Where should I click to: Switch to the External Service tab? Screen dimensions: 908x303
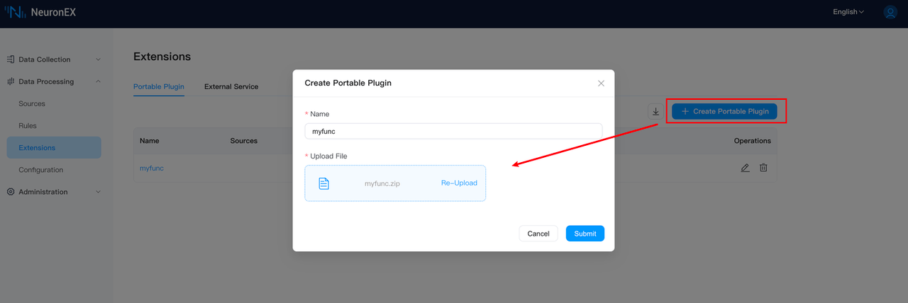pyautogui.click(x=231, y=87)
